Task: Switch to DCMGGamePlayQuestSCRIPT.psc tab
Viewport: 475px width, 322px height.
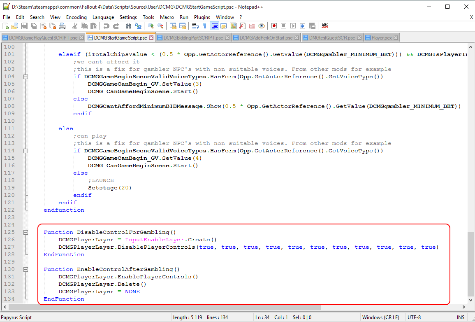Action: point(43,38)
